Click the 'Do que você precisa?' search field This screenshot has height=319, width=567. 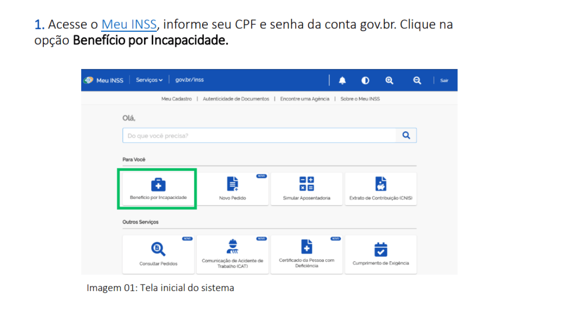(259, 136)
